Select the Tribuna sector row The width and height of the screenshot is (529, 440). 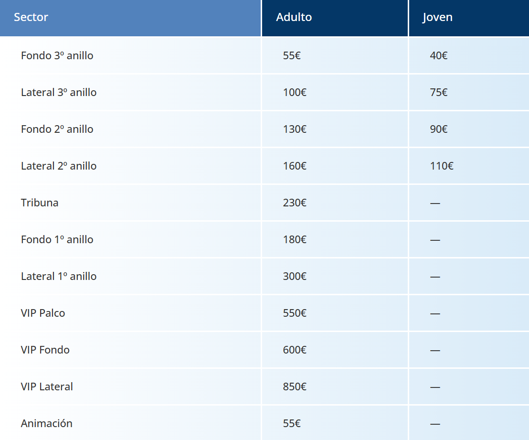click(264, 203)
